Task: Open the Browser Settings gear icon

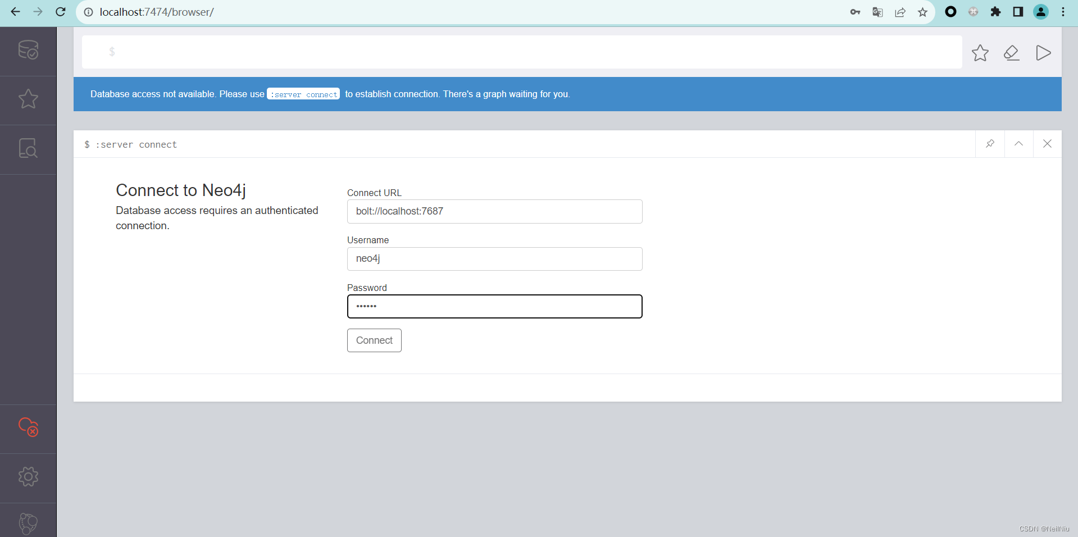Action: click(x=28, y=476)
